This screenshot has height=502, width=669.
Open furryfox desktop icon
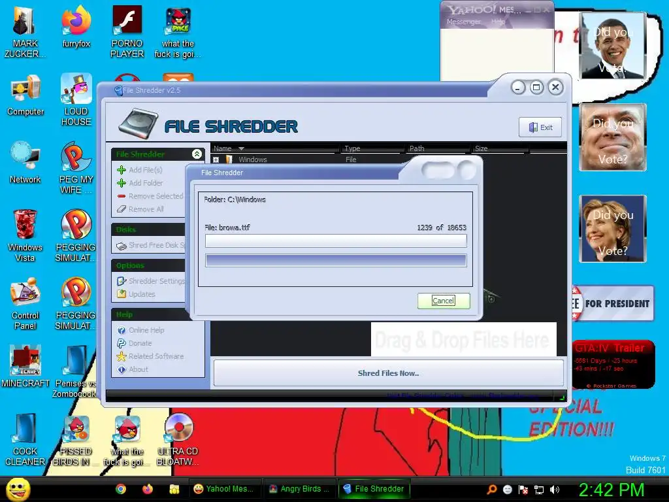(76, 27)
